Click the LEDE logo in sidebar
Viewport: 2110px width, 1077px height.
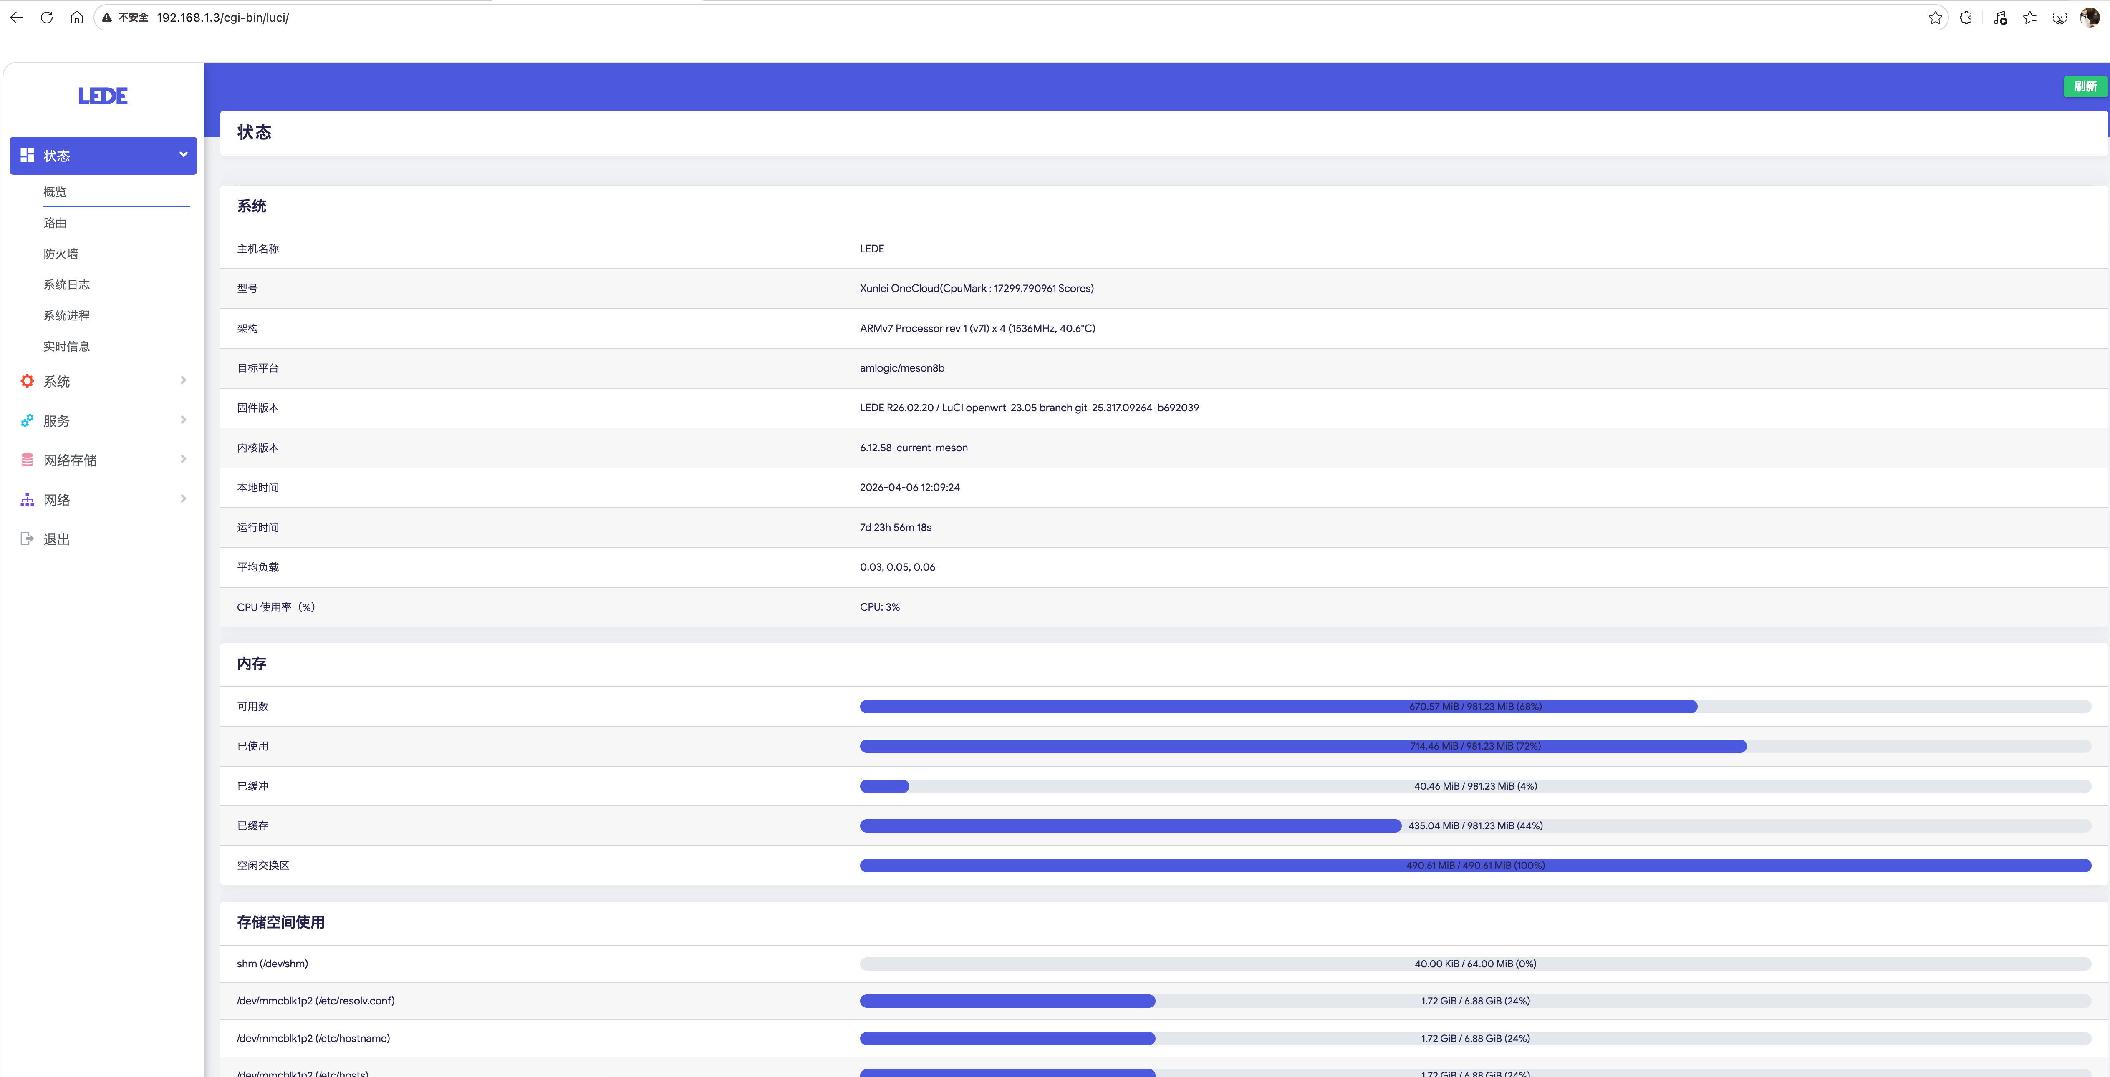point(103,96)
